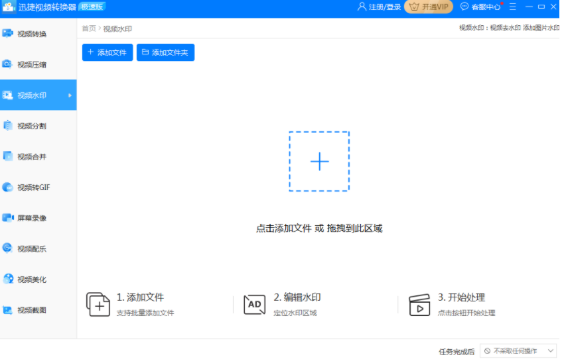
Task: Click the 3. 开始处理 step title
Action: tap(462, 297)
